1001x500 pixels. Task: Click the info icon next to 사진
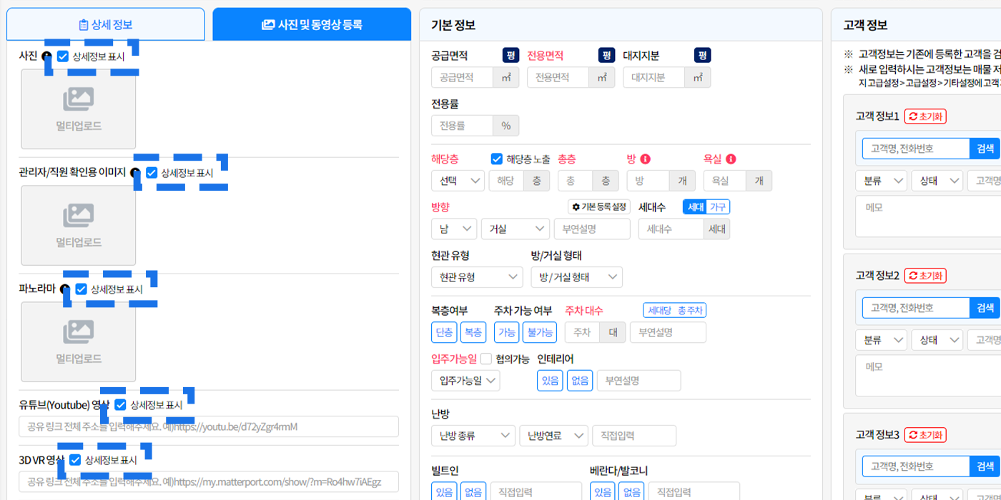click(46, 56)
